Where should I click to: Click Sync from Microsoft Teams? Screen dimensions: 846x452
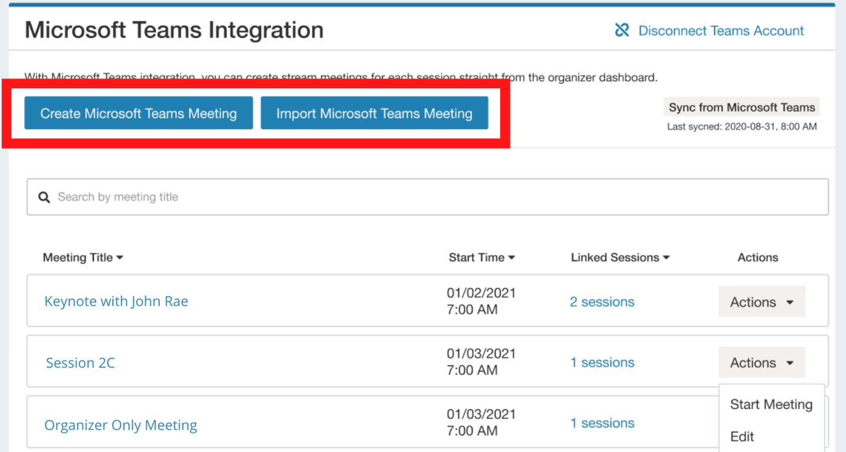click(x=741, y=107)
